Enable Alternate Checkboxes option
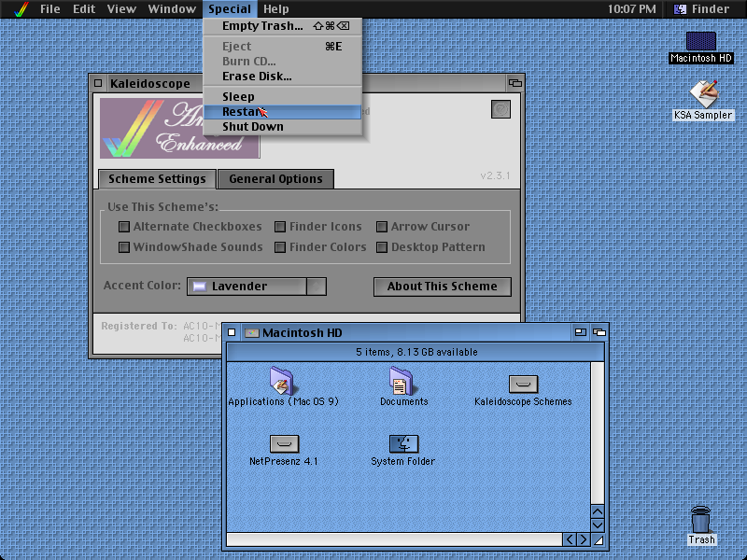This screenshot has height=560, width=747. click(x=124, y=227)
